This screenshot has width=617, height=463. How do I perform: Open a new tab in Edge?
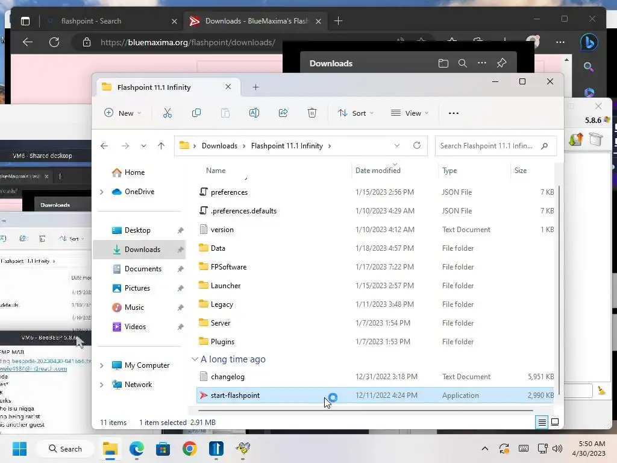point(339,21)
